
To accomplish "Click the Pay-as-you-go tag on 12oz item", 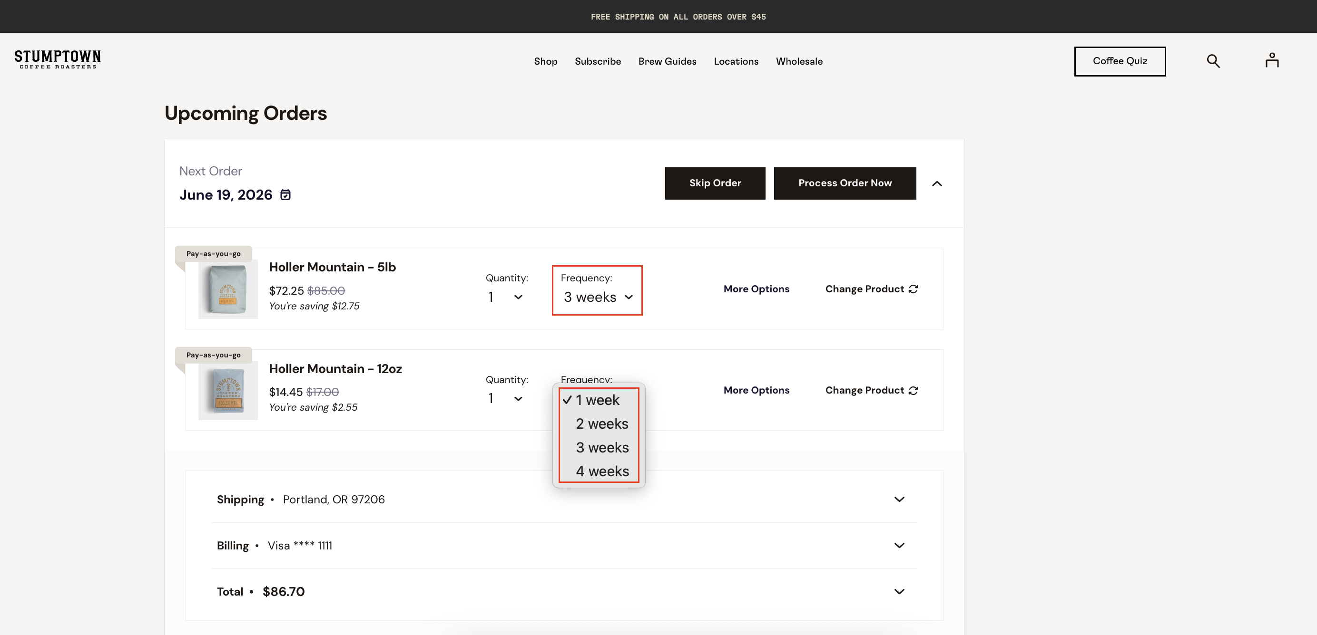I will pos(213,355).
